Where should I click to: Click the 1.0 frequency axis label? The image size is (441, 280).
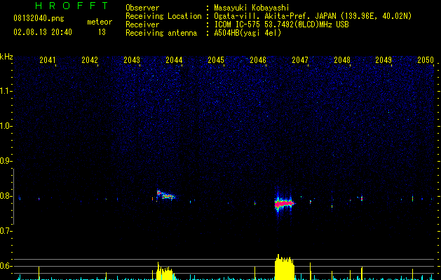click(6, 126)
